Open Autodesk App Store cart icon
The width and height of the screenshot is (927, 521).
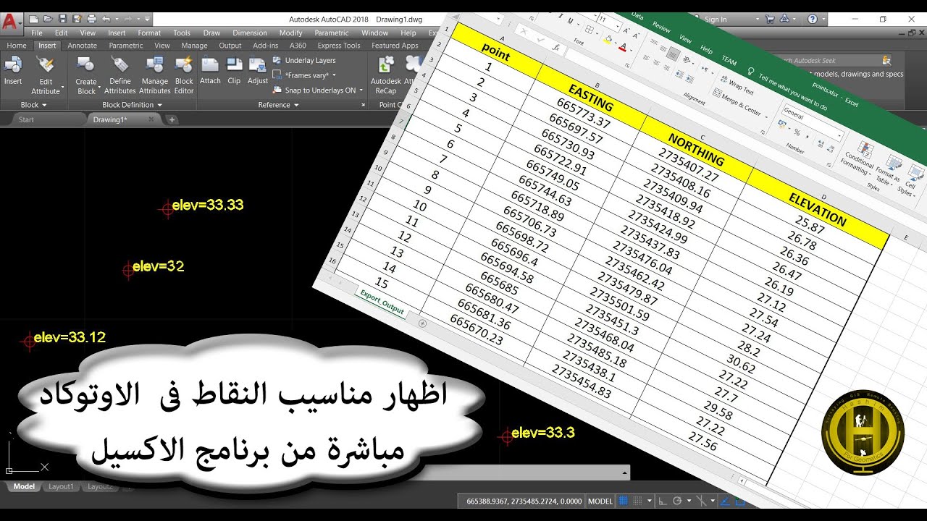click(769, 20)
